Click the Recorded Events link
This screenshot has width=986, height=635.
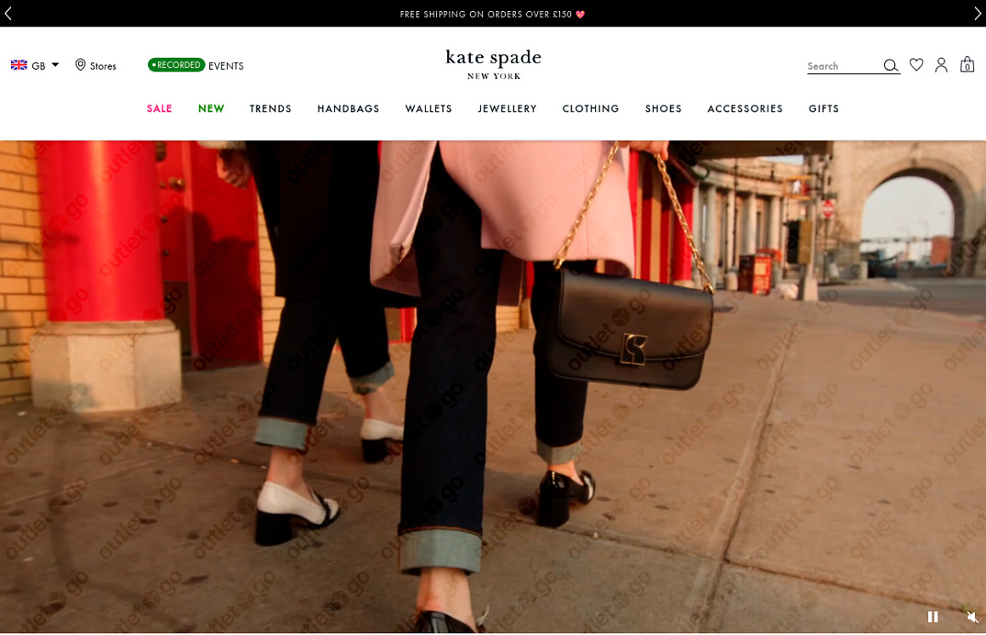(x=195, y=65)
